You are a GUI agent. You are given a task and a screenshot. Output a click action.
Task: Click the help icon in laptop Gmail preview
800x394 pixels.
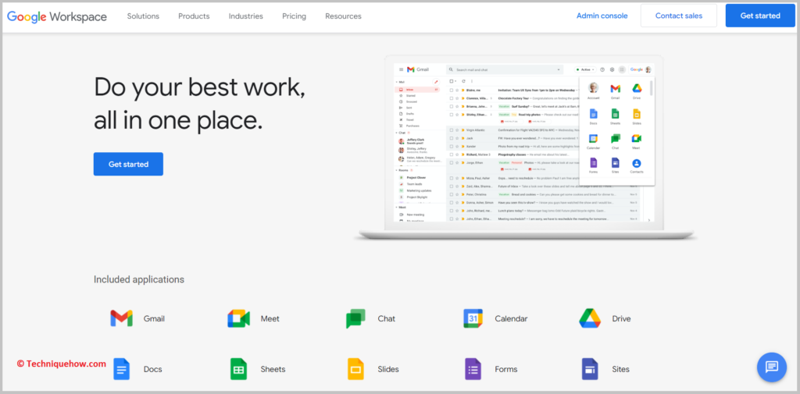pyautogui.click(x=602, y=69)
